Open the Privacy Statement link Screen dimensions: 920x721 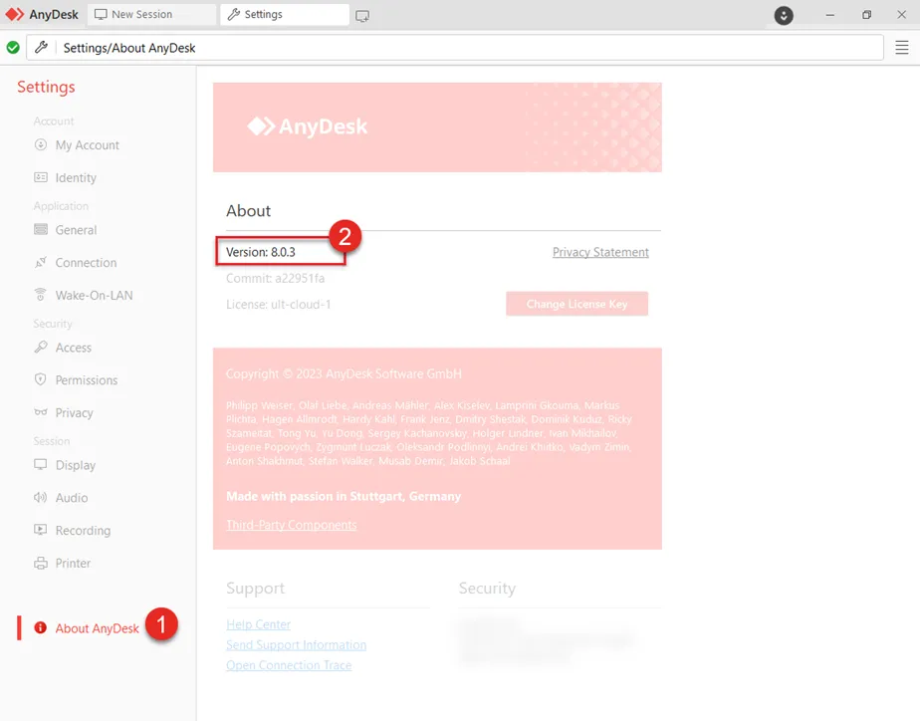tap(600, 253)
